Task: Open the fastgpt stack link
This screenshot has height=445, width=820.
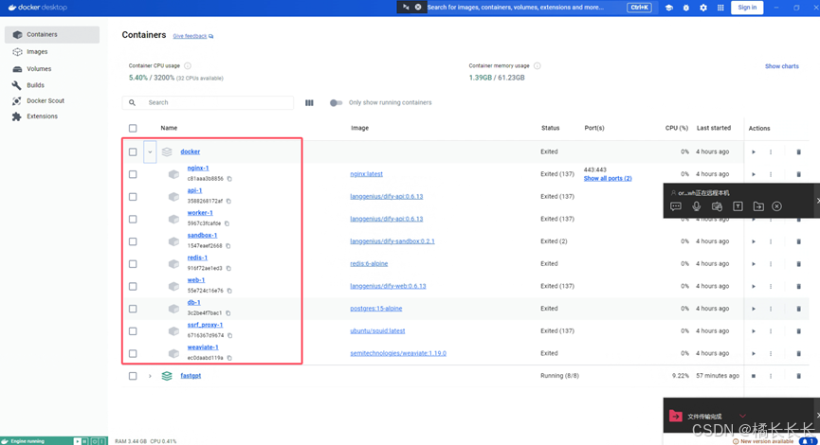Action: point(191,376)
